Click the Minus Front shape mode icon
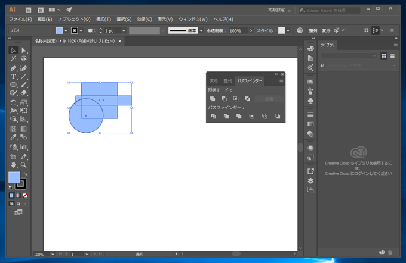 pyautogui.click(x=224, y=99)
